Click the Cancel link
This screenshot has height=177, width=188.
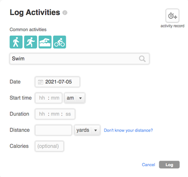click(149, 165)
